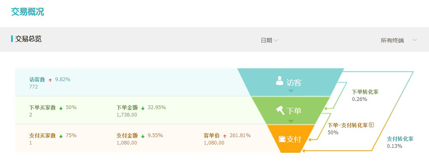Click the red up arrow beside 客单价

pos(225,136)
